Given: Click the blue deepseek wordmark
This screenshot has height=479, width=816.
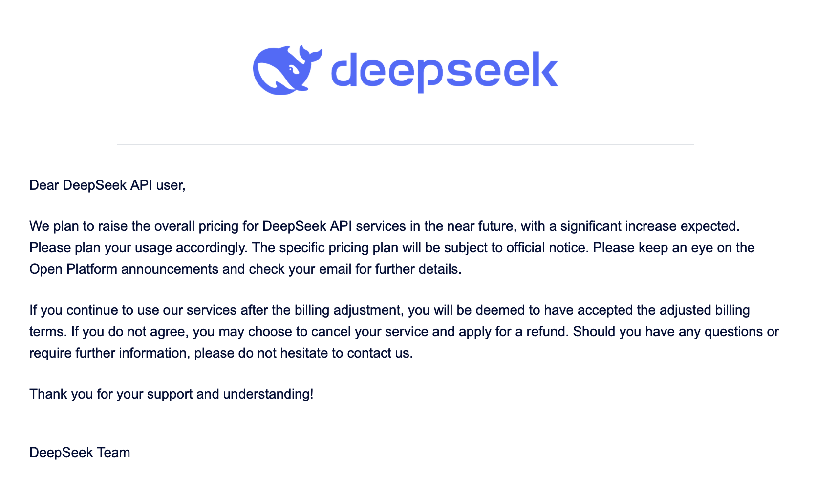Looking at the screenshot, I should (x=444, y=71).
